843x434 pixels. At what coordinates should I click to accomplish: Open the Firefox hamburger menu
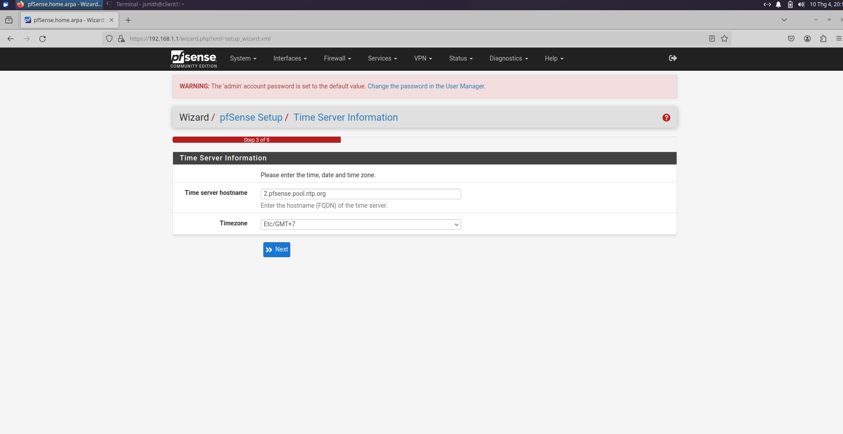coord(839,38)
